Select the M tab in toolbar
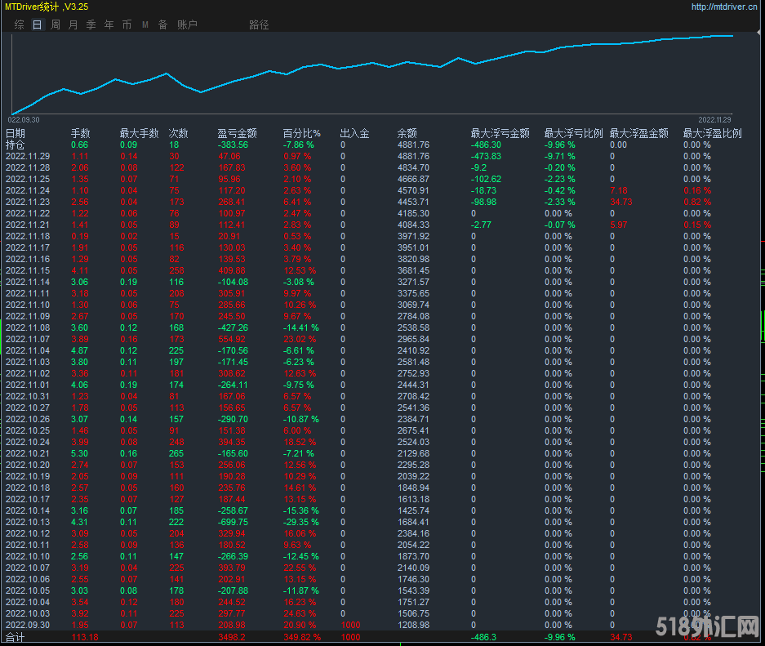Screen dimensions: 765x646 click(x=145, y=25)
